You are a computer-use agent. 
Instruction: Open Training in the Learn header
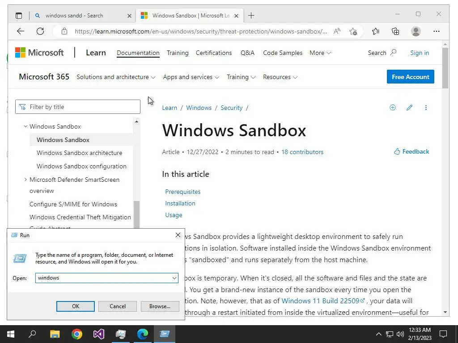[177, 53]
